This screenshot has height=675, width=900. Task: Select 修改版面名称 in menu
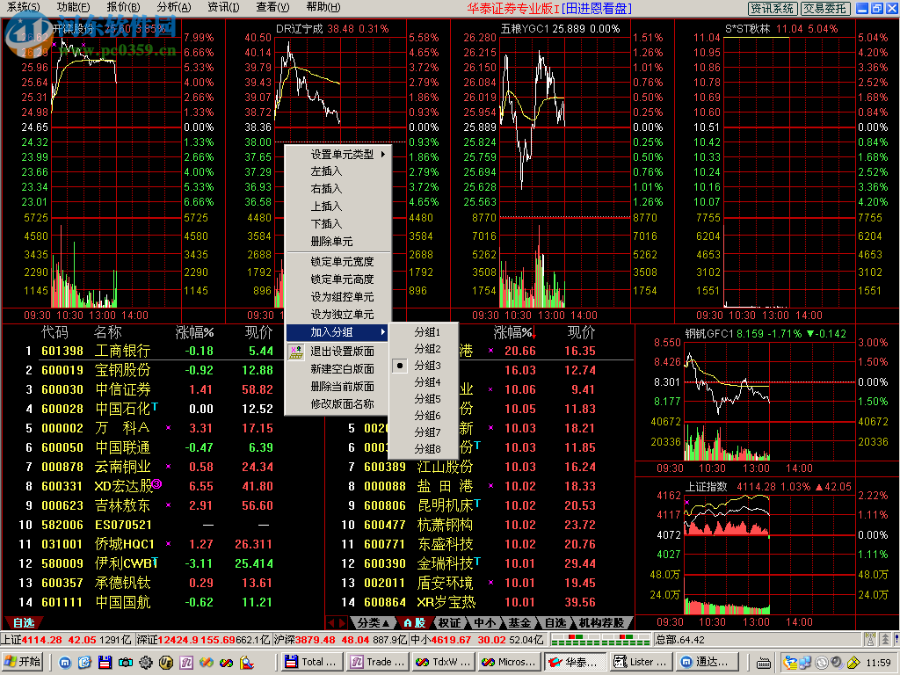[338, 404]
